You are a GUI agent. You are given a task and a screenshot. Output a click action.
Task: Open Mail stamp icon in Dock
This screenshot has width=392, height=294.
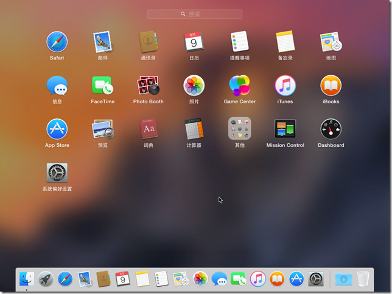[x=85, y=279]
